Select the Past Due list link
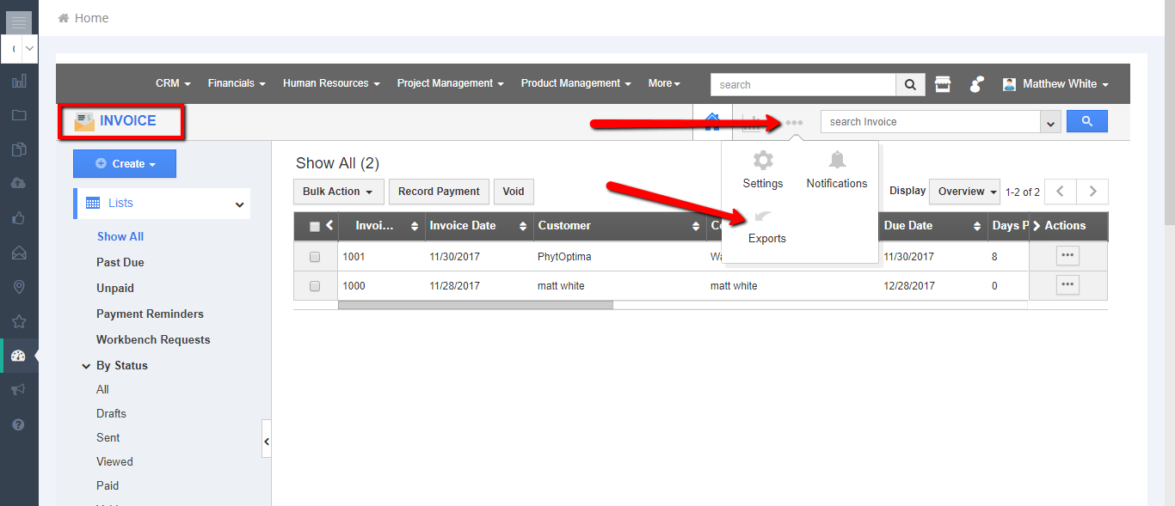The image size is (1175, 506). click(120, 263)
